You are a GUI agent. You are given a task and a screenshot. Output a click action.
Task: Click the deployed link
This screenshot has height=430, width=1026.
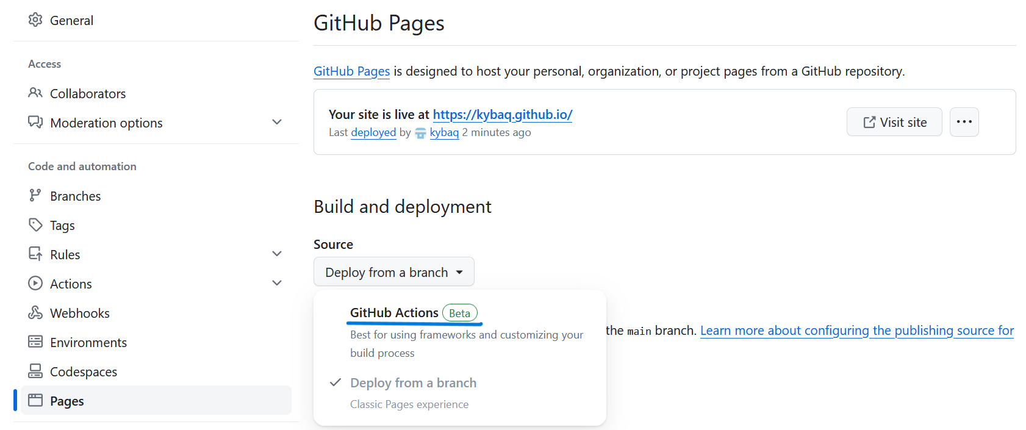click(x=373, y=132)
